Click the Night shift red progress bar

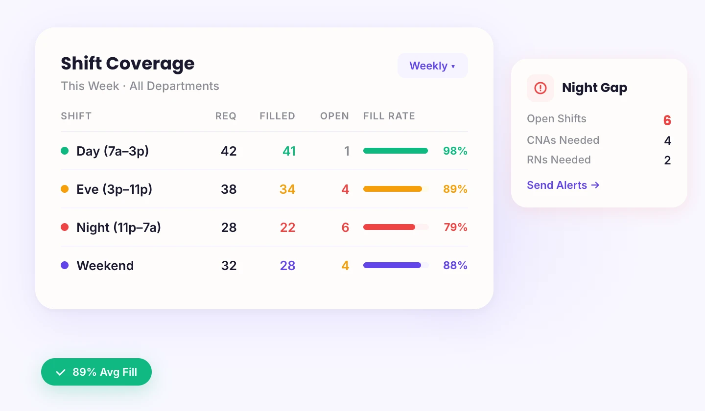coord(389,227)
